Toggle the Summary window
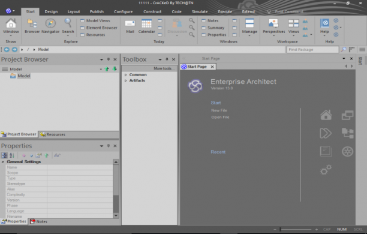 (x=213, y=28)
